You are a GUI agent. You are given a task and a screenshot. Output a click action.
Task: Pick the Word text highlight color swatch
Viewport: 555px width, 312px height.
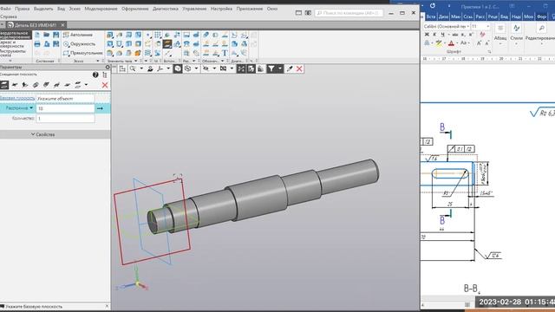pyautogui.click(x=439, y=43)
